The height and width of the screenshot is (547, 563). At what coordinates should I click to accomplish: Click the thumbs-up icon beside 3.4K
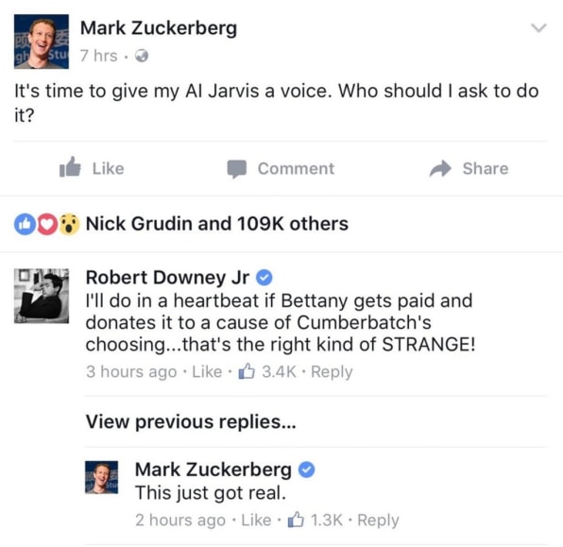point(247,371)
